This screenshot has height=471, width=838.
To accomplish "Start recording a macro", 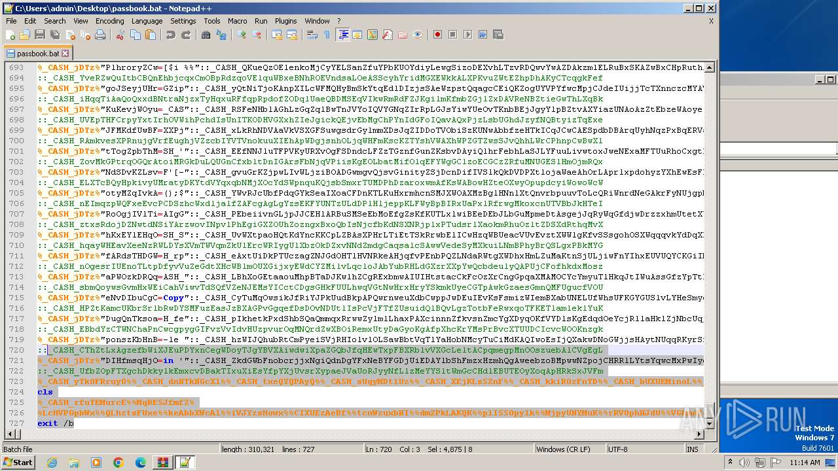I will tap(437, 35).
